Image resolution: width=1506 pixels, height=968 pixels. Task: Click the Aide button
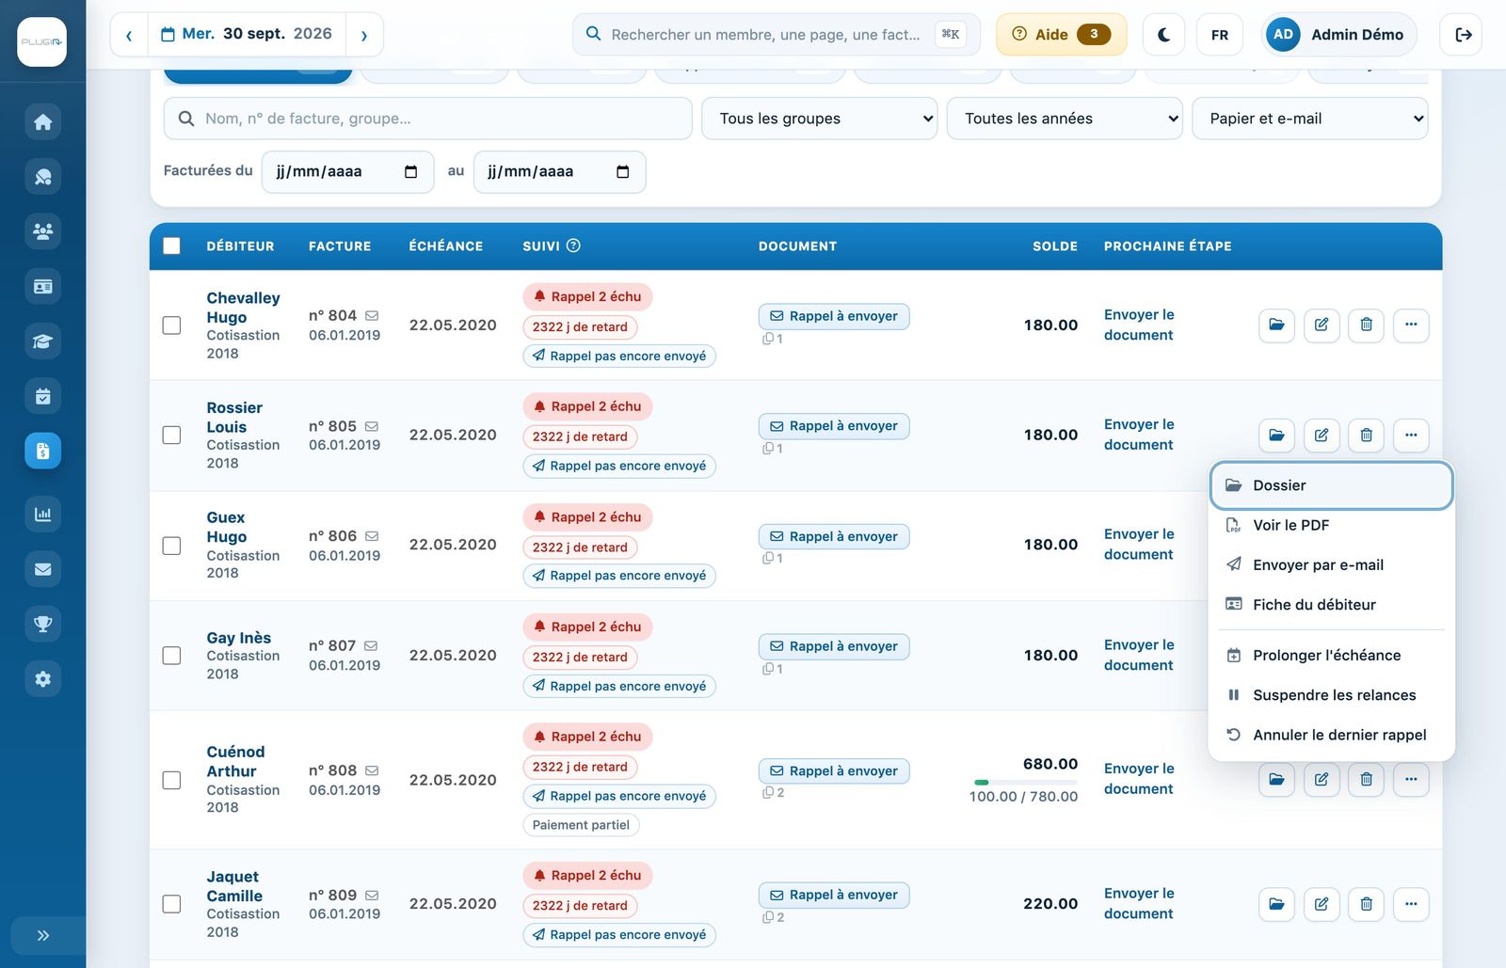coord(1061,35)
